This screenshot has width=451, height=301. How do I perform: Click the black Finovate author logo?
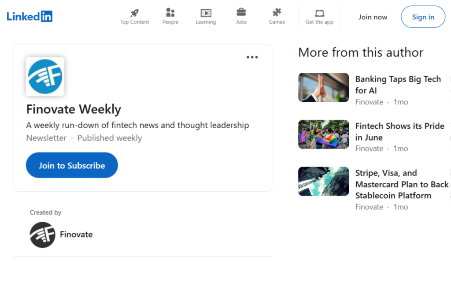[x=43, y=234]
